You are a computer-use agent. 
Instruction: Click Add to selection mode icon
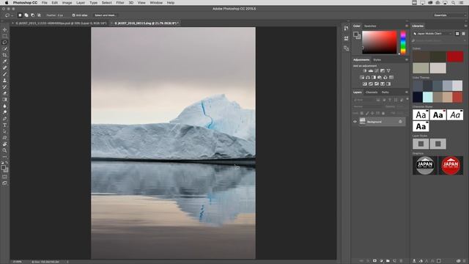point(26,15)
